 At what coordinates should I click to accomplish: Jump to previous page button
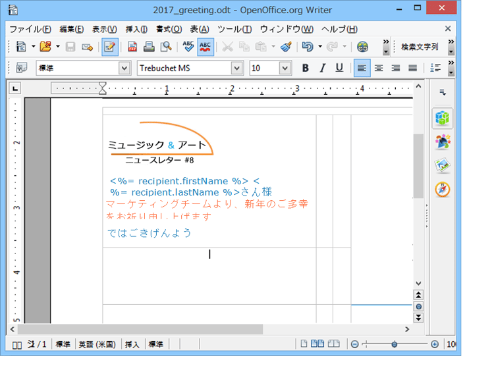coord(418,295)
